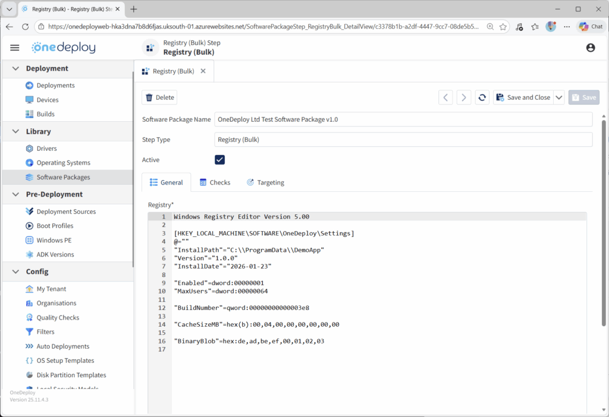The image size is (609, 417).
Task: Collapse the Config section
Action: pyautogui.click(x=15, y=271)
